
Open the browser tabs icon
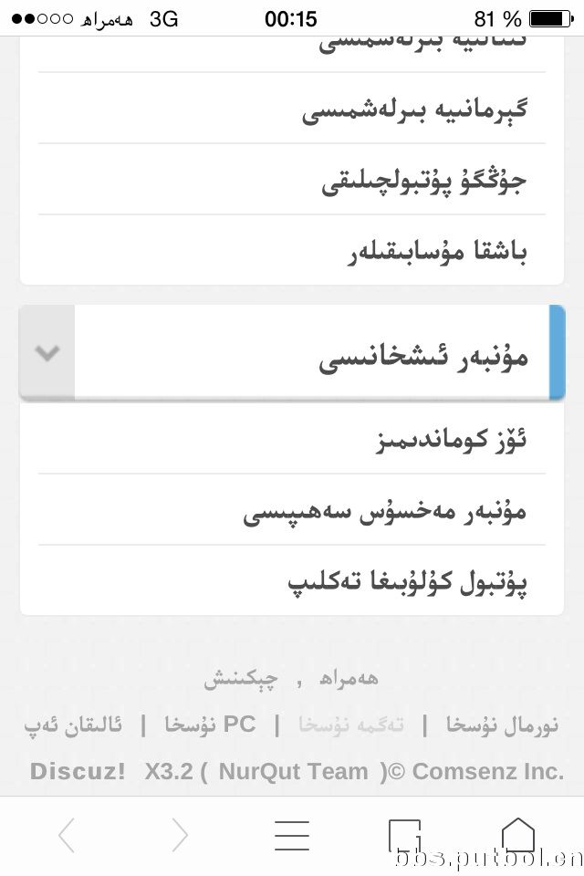click(x=404, y=836)
